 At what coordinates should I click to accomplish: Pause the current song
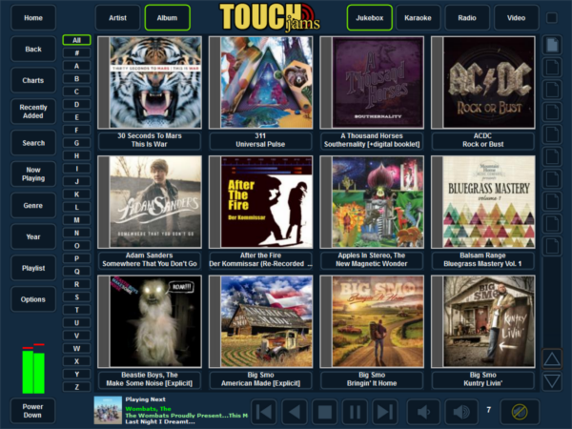pos(355,412)
